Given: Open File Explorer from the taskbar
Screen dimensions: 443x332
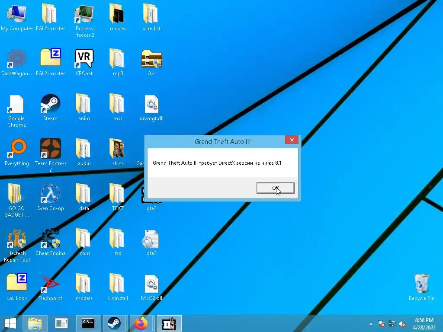Looking at the screenshot, I should pyautogui.click(x=35, y=323).
